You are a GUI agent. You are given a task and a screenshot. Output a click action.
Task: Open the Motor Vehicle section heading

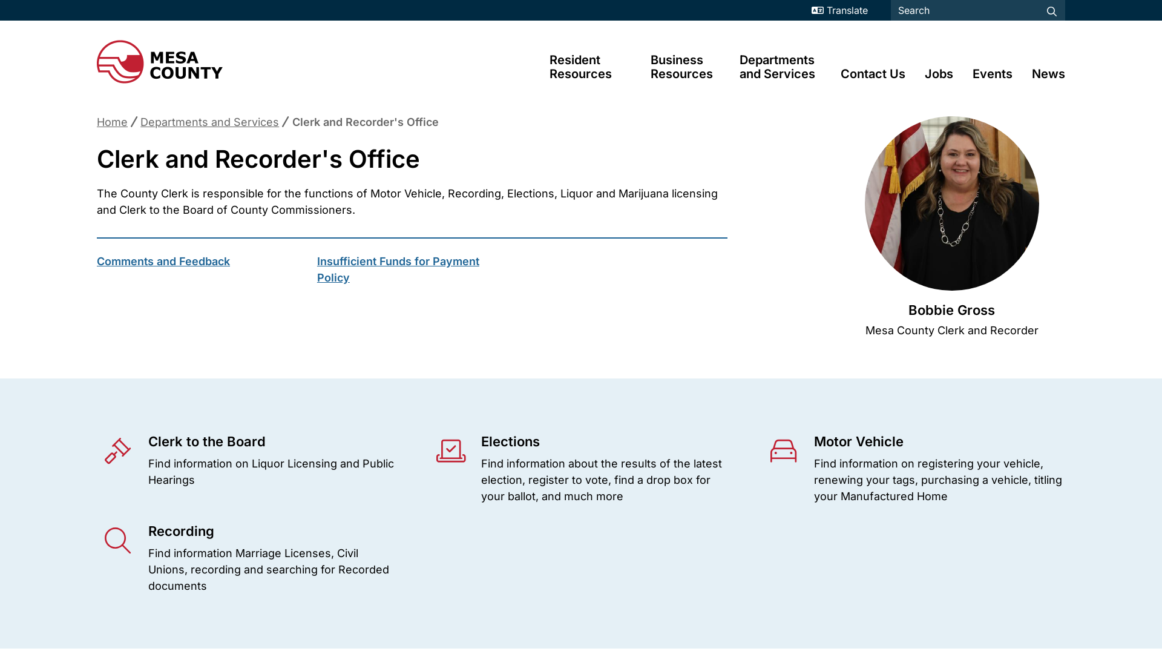tap(858, 441)
